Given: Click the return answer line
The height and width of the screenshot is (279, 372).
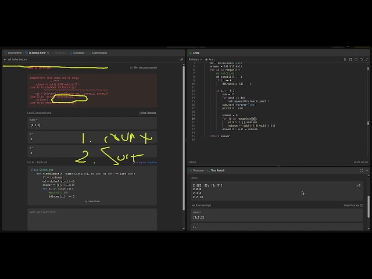Looking at the screenshot, I should 220,136.
